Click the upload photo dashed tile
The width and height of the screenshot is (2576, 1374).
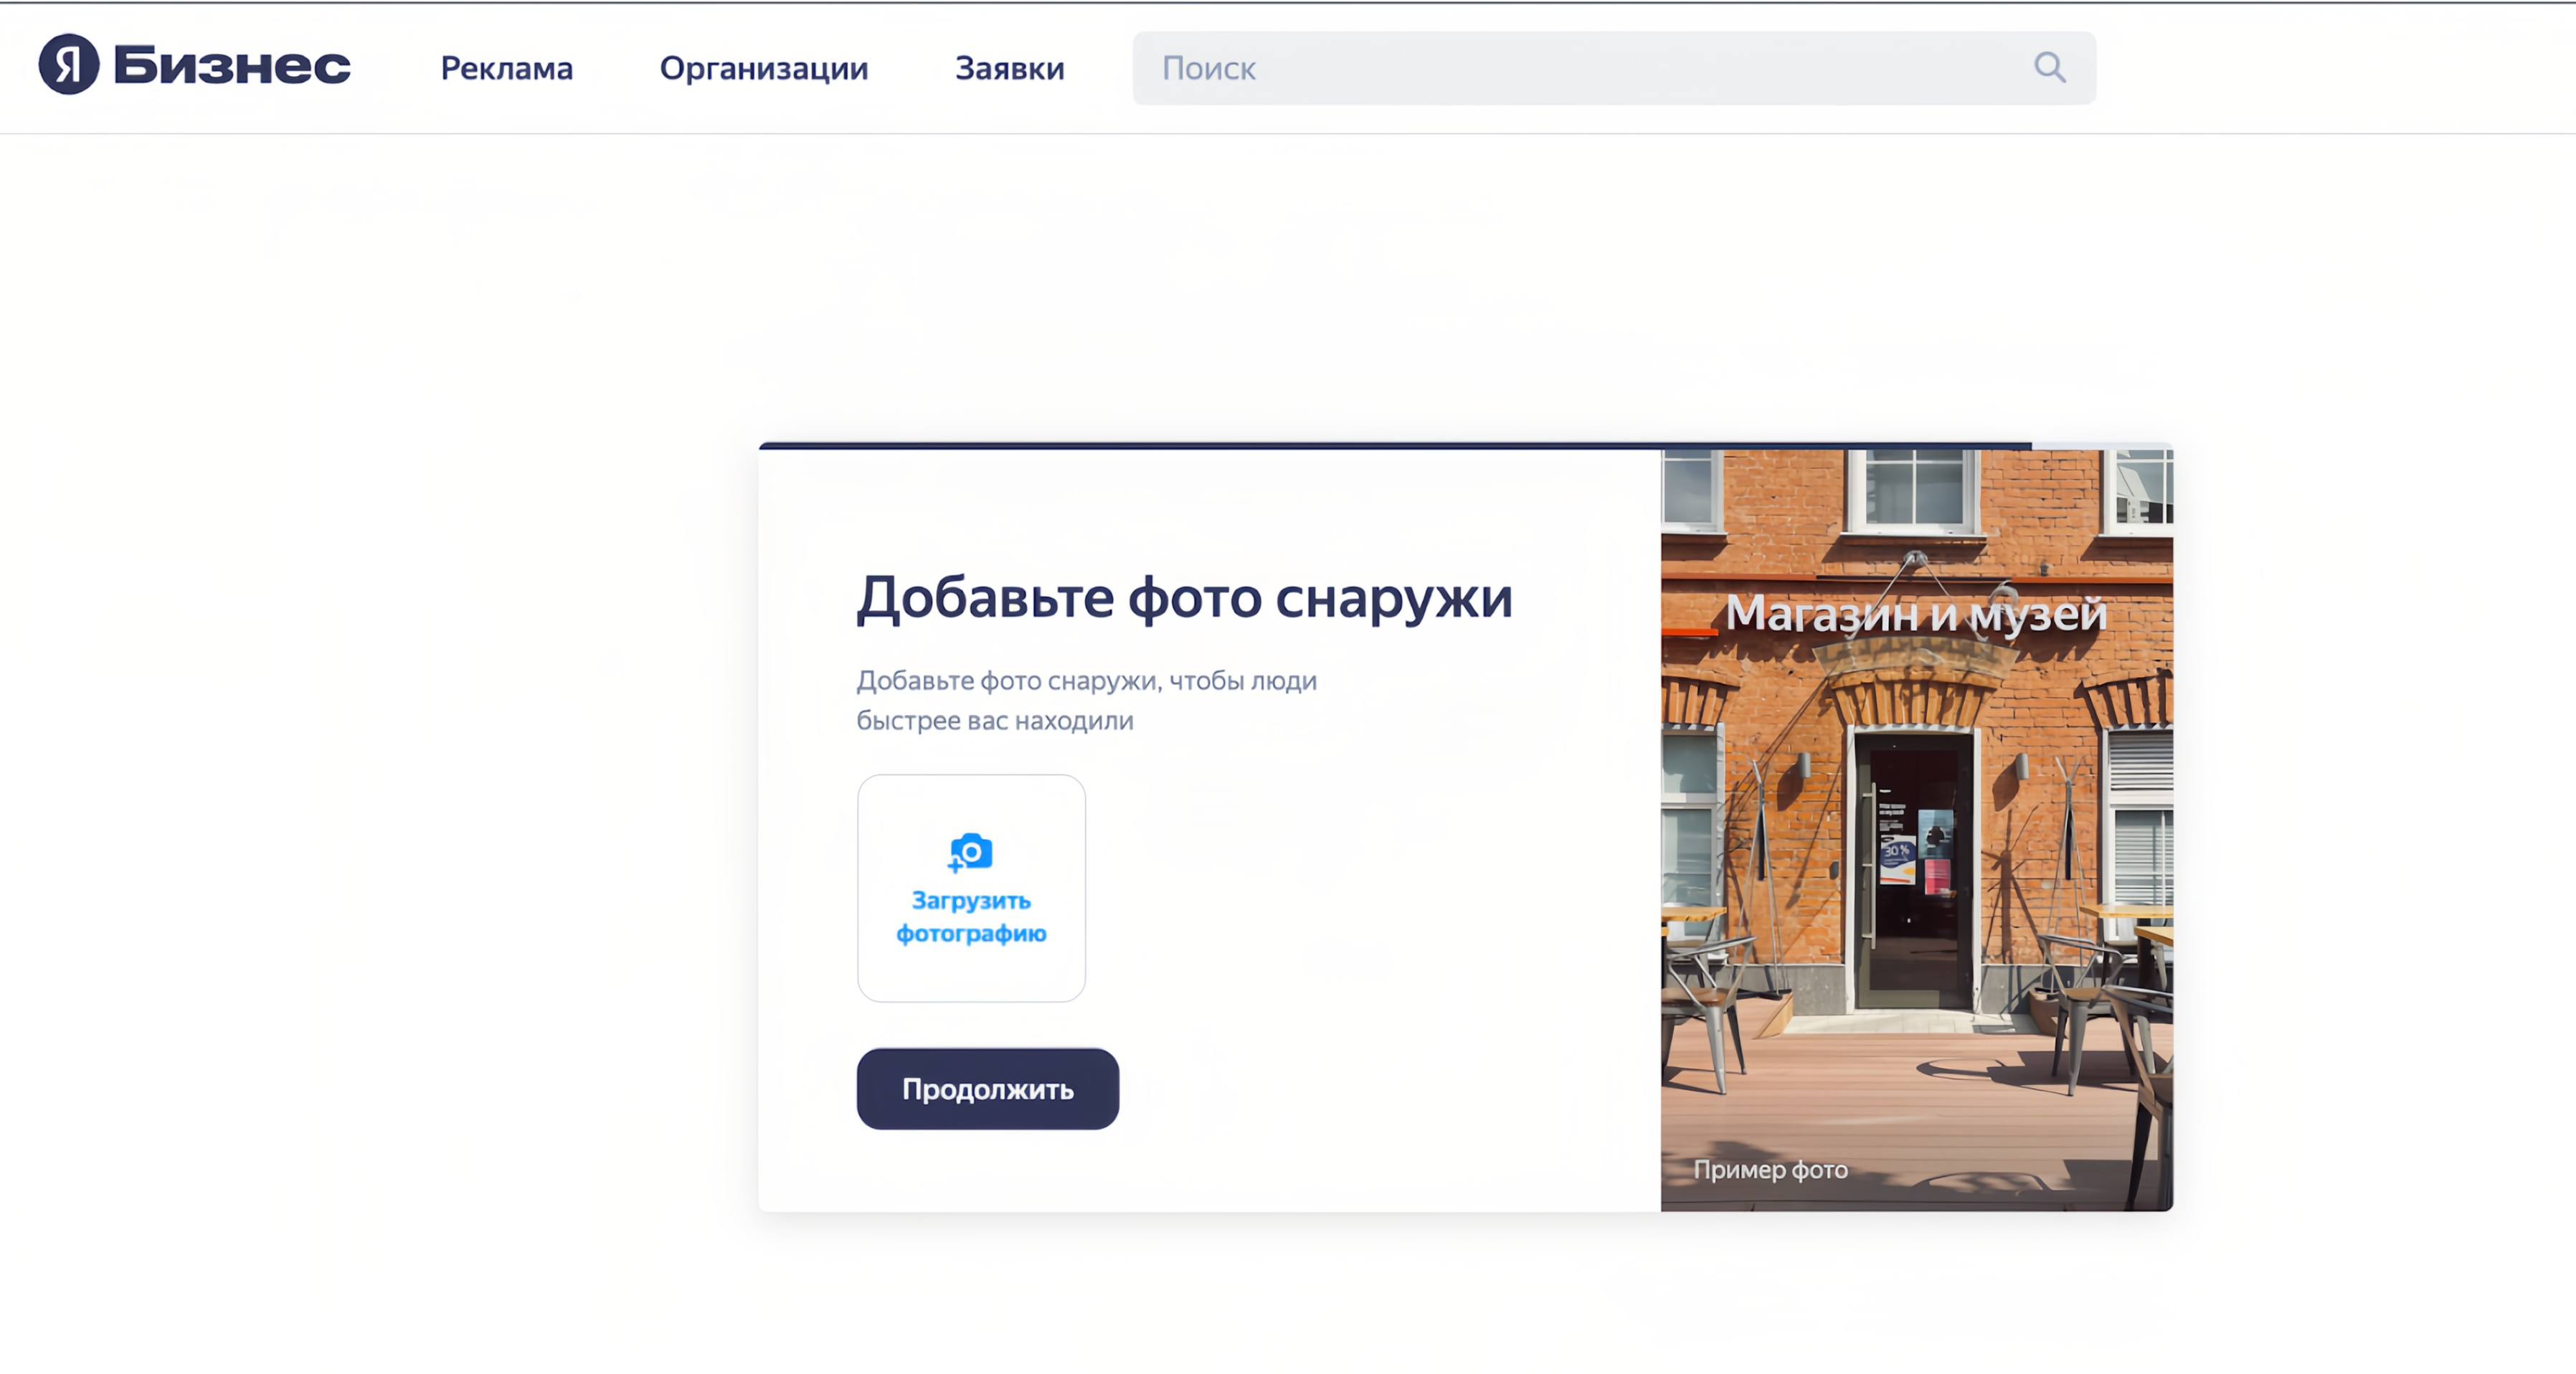tap(971, 887)
